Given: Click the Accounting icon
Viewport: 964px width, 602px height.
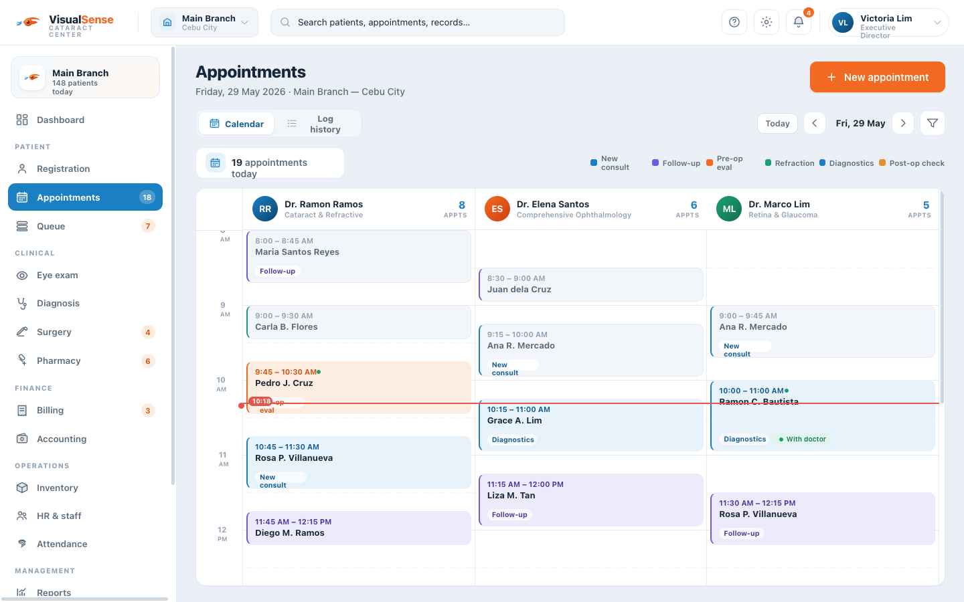Looking at the screenshot, I should point(22,439).
